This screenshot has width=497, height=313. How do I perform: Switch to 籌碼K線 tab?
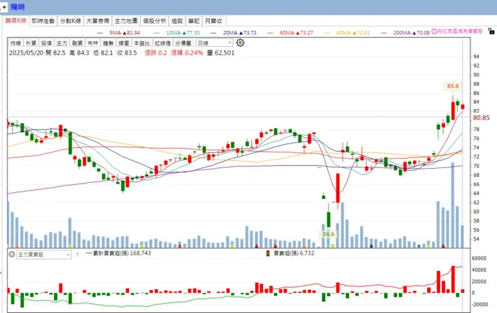(x=16, y=21)
